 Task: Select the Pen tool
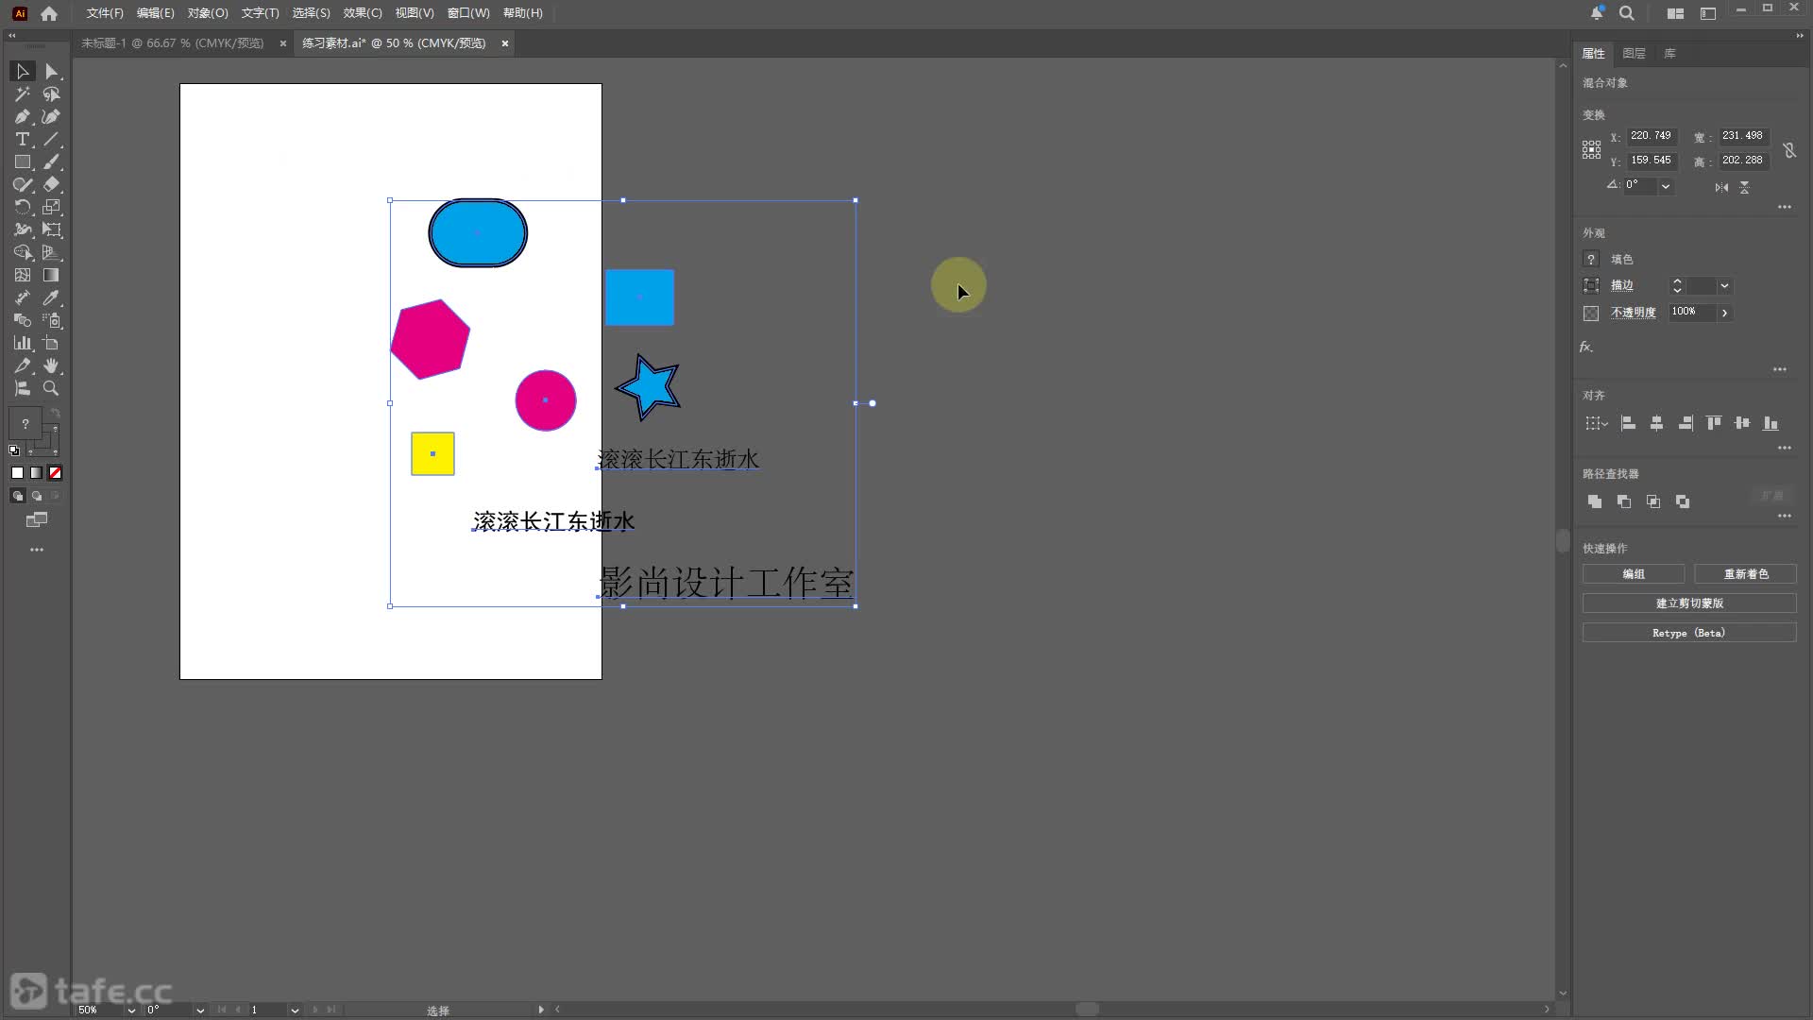[x=23, y=117]
